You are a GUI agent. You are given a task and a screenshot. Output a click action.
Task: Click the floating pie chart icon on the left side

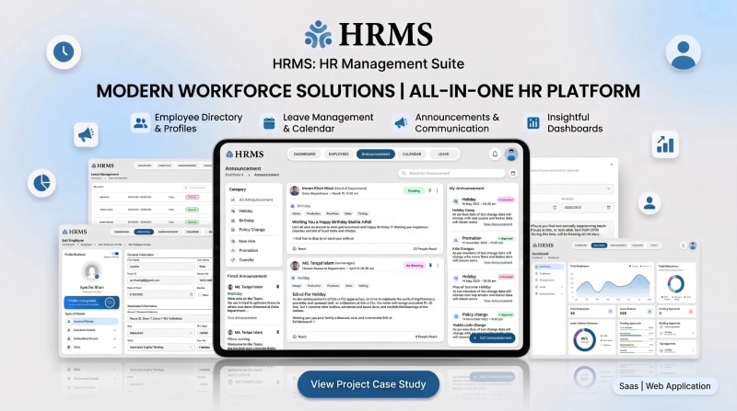pyautogui.click(x=41, y=182)
